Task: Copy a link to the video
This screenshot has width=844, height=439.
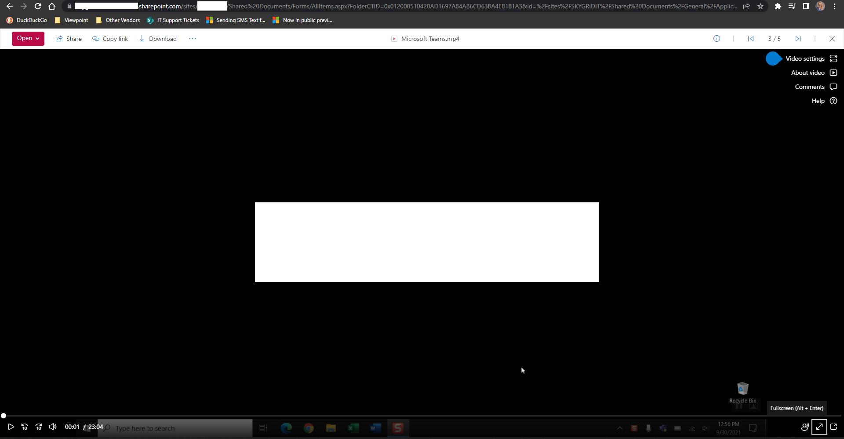Action: (x=110, y=39)
